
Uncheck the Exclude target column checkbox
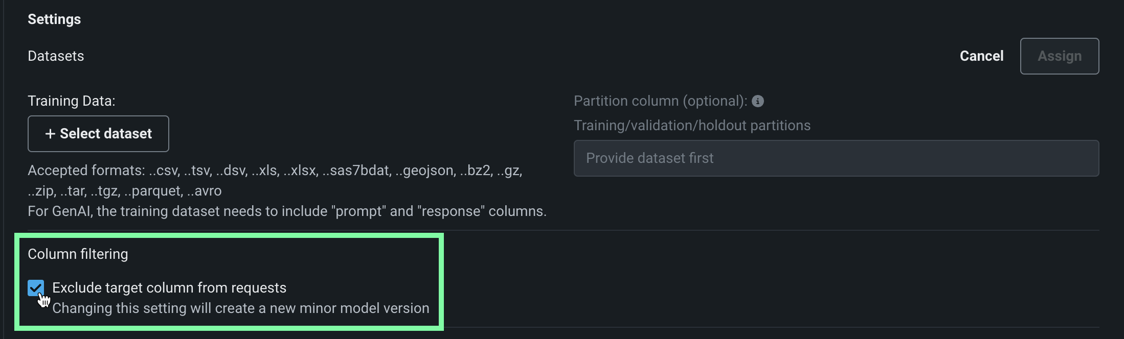(x=36, y=288)
